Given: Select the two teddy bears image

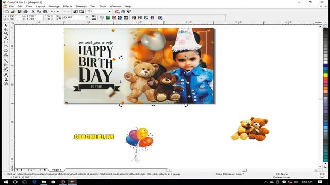Looking at the screenshot, I should click(250, 128).
